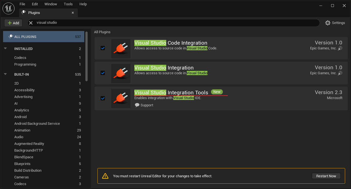Select the Plugins tab
This screenshot has width=351, height=189.
point(48,13)
